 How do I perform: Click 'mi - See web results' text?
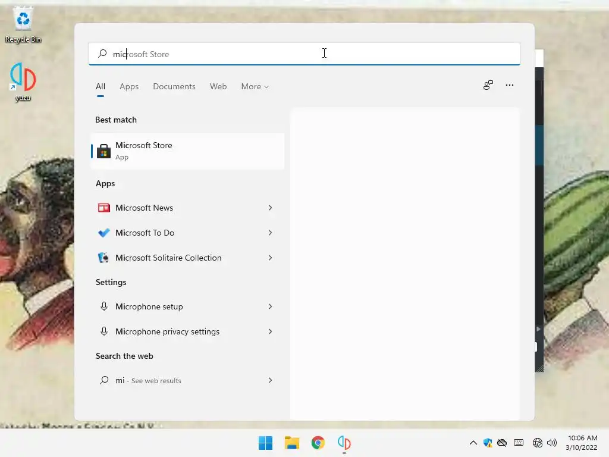pos(148,380)
